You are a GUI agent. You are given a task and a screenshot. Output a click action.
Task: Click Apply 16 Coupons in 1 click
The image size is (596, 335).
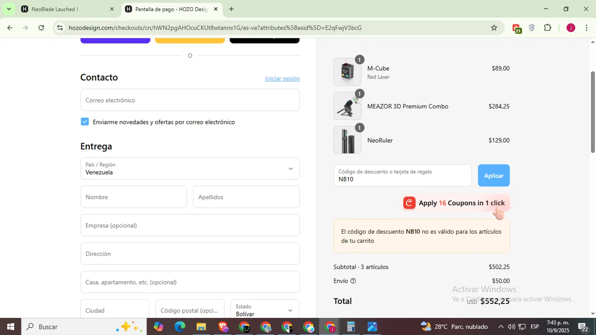(x=456, y=203)
